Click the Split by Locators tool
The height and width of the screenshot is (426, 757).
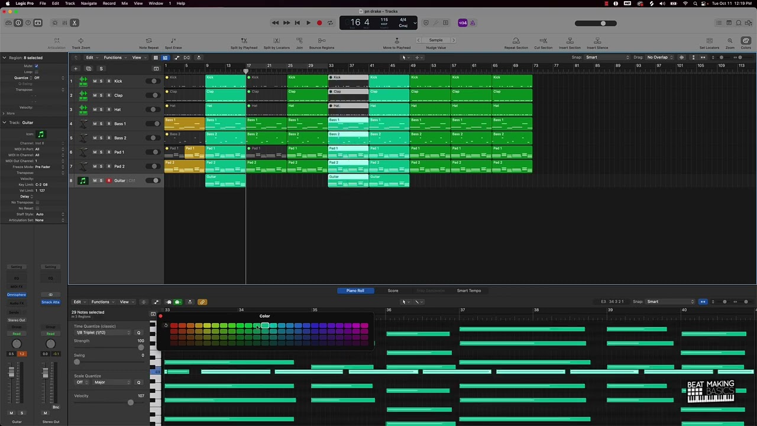click(x=277, y=43)
